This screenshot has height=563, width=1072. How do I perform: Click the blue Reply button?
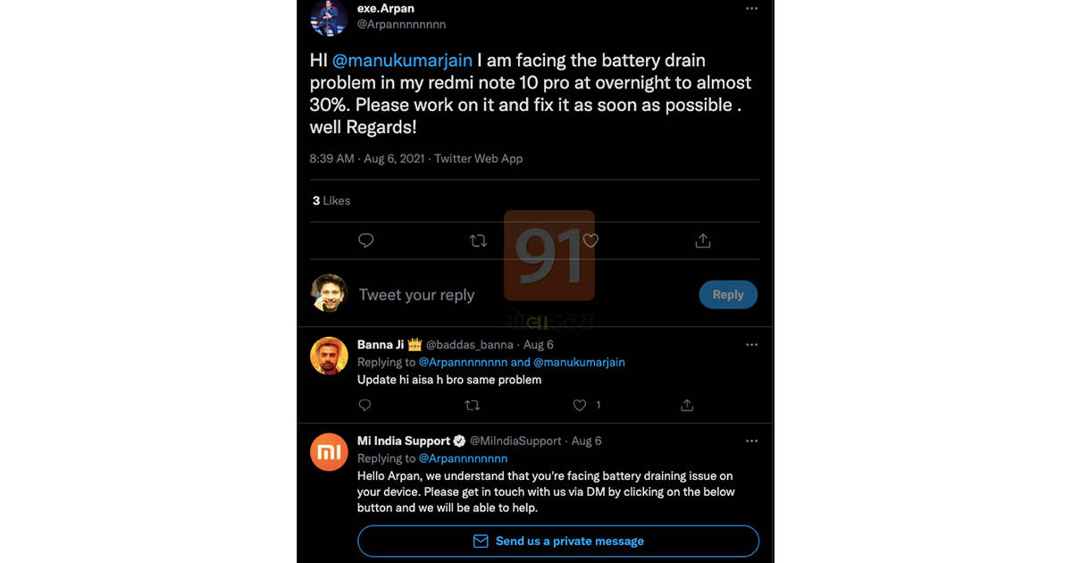point(728,295)
